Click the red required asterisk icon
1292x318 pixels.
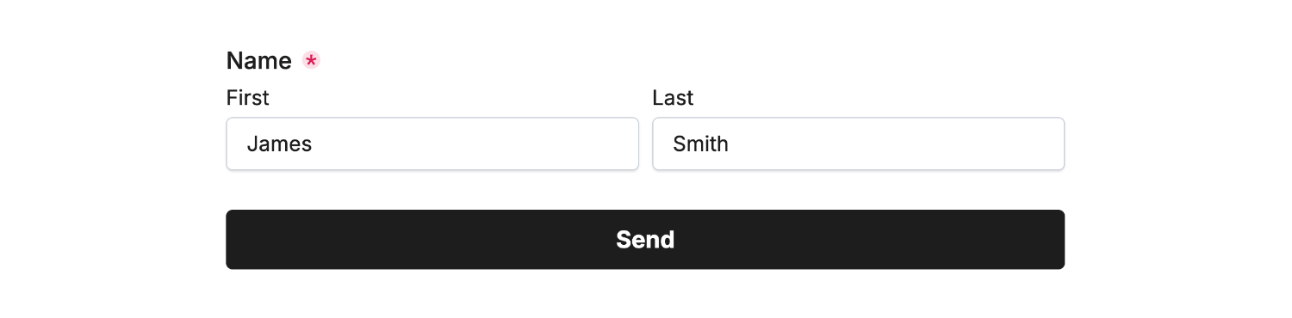coord(311,61)
